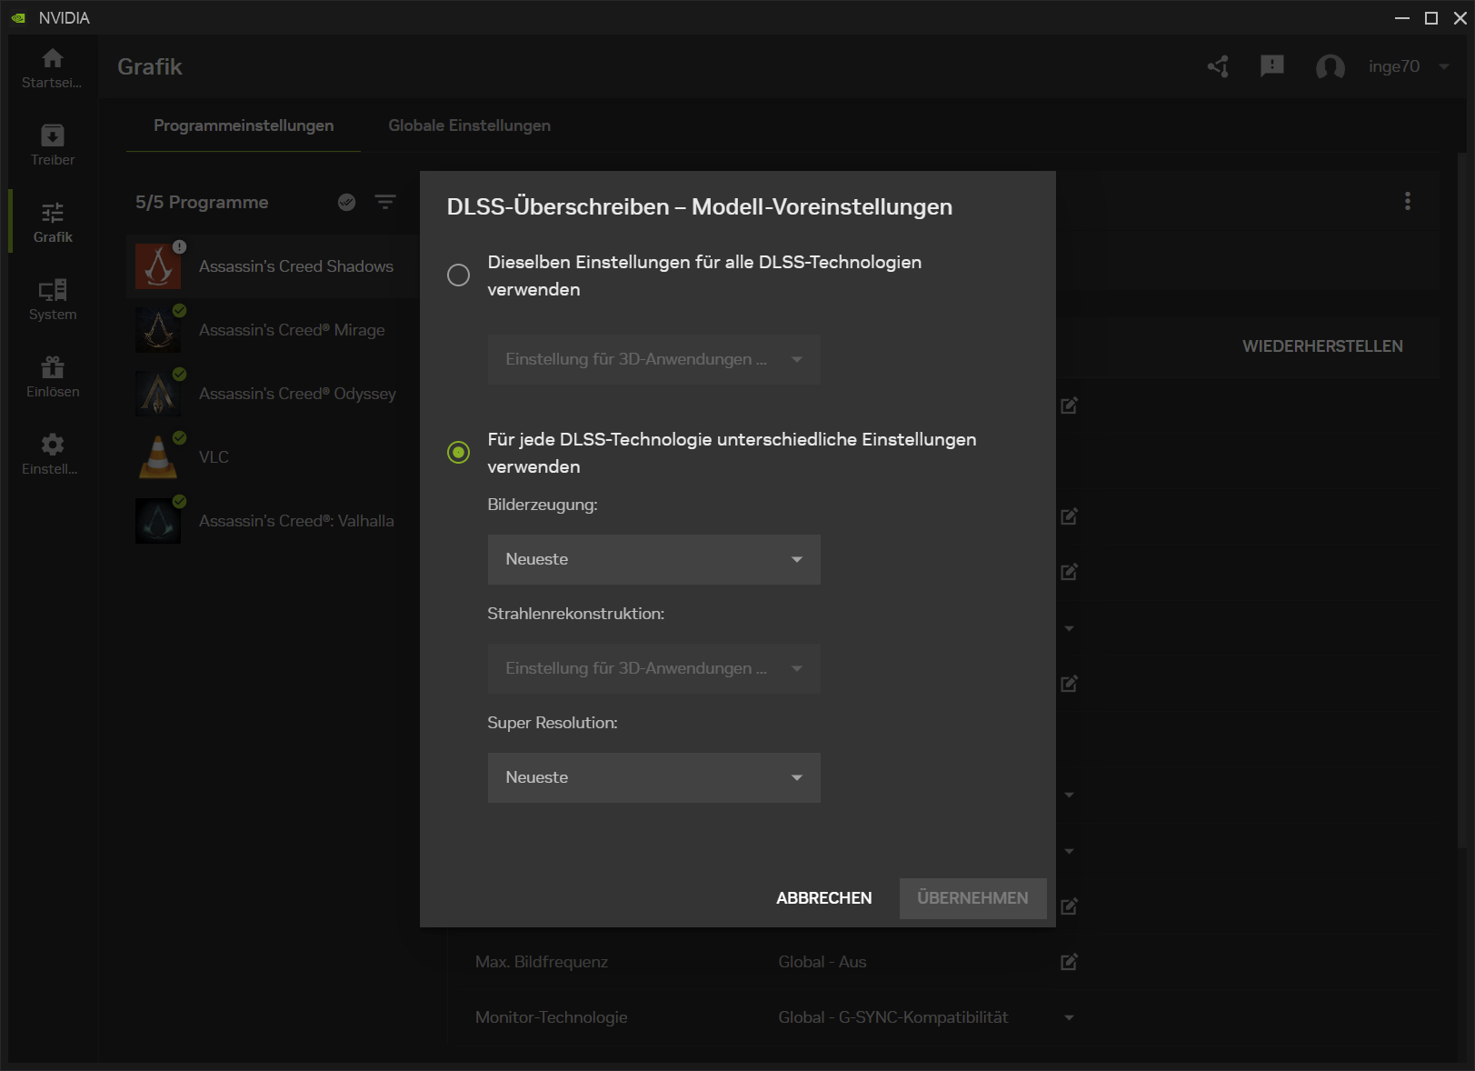The width and height of the screenshot is (1475, 1071).
Task: Switch to Programmeinstellungen tab
Action: [244, 125]
